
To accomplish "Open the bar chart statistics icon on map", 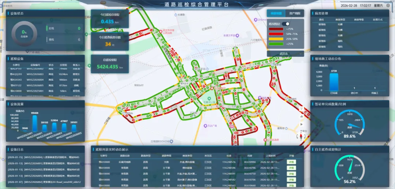I will click(301, 117).
